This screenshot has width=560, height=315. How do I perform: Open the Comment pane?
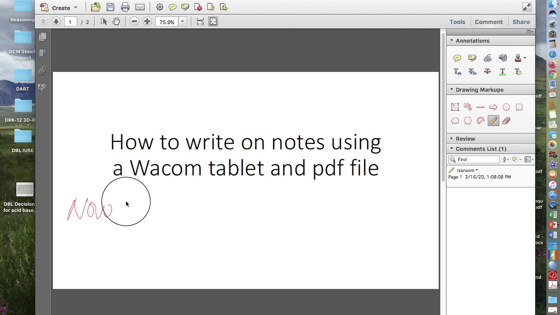click(489, 22)
